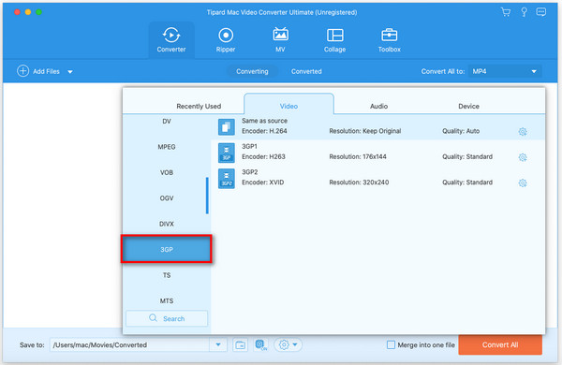Image resolution: width=562 pixels, height=365 pixels.
Task: Switch to Recently Used tab
Action: tap(199, 106)
